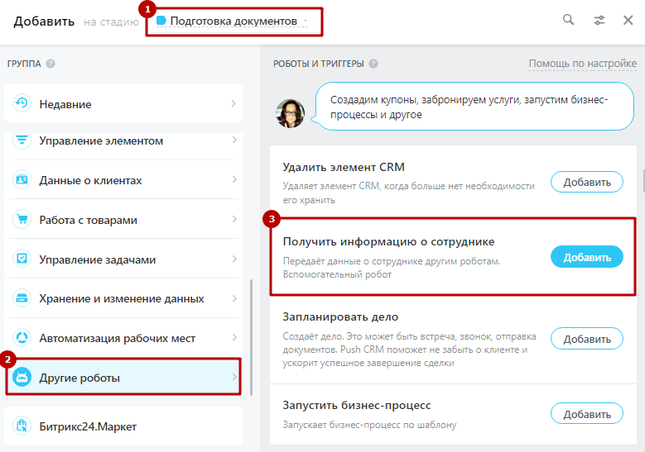Expand the Управление элементом group chevron

234,140
